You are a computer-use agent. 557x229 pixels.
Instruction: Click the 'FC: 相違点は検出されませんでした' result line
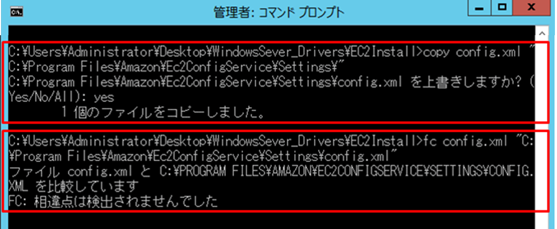coord(113,203)
